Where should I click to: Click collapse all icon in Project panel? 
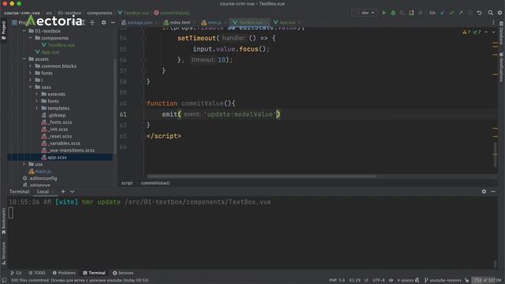(x=92, y=23)
